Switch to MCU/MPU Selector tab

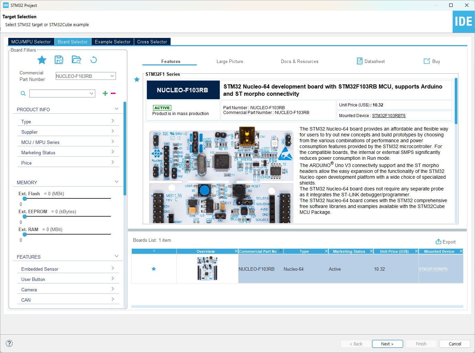pos(31,42)
